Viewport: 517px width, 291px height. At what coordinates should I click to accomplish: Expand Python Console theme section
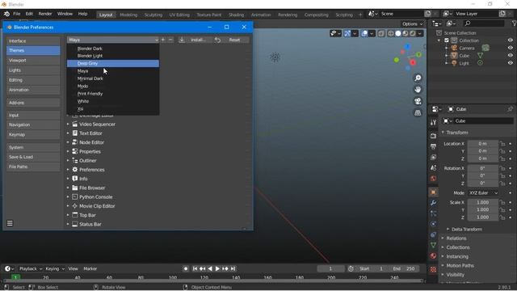tap(68, 197)
